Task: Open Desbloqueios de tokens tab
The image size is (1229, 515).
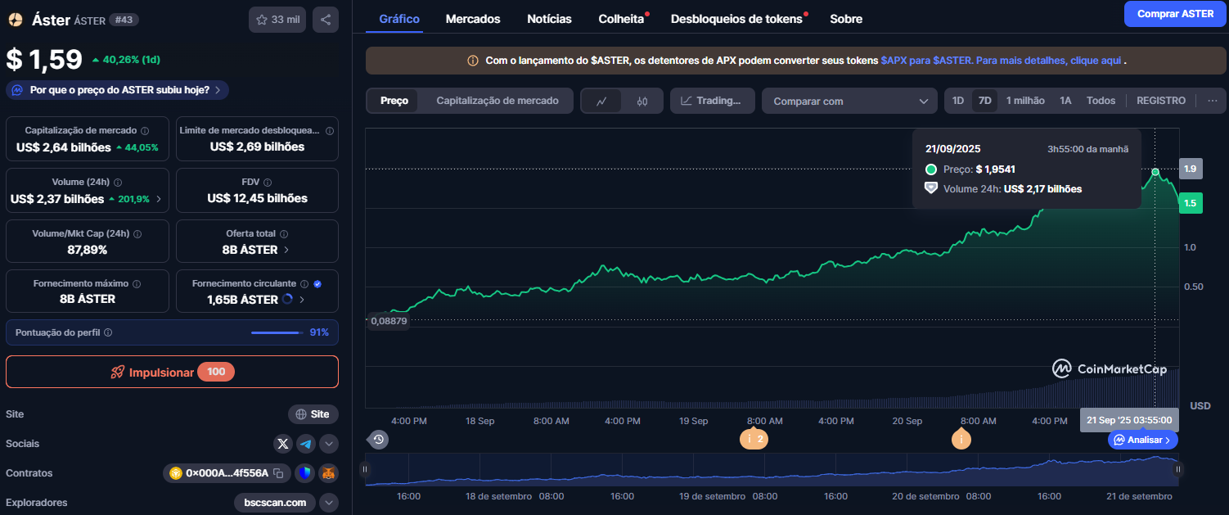Action: coord(736,19)
